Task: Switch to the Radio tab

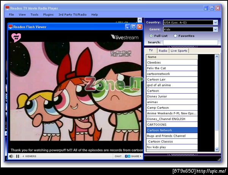Action: pos(163,51)
